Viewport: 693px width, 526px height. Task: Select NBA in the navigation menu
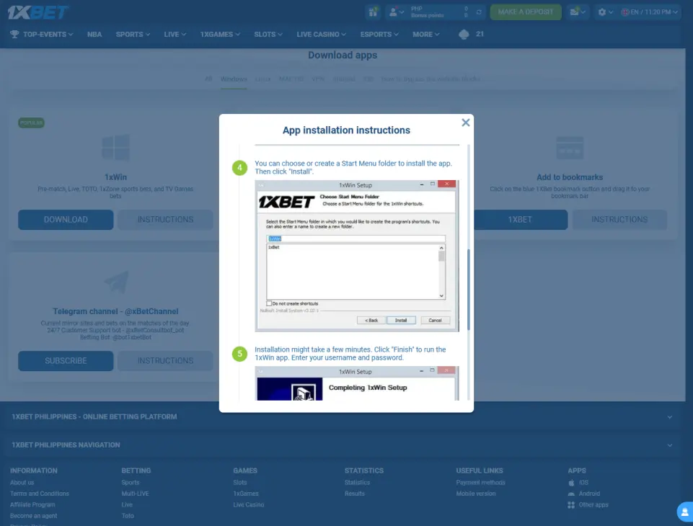(x=94, y=33)
